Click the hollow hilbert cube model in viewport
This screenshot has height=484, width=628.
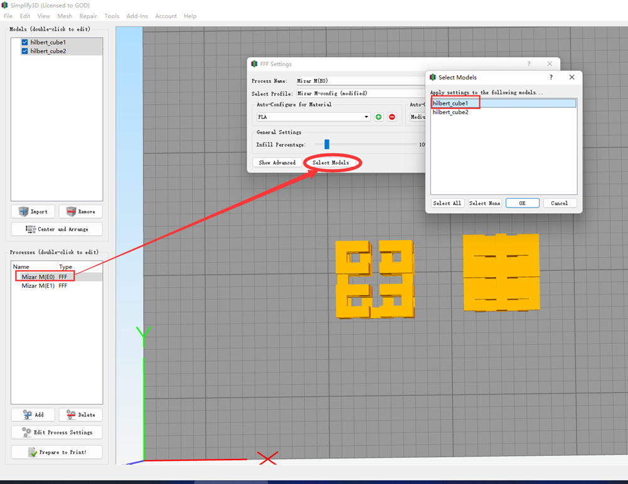(375, 279)
